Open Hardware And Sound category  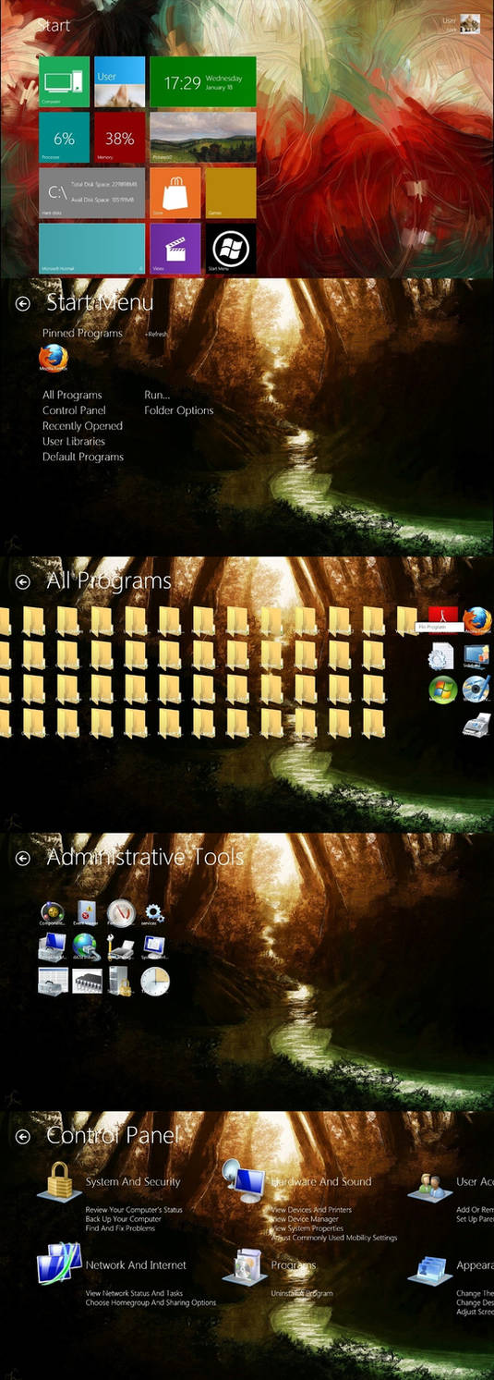pyautogui.click(x=321, y=1182)
